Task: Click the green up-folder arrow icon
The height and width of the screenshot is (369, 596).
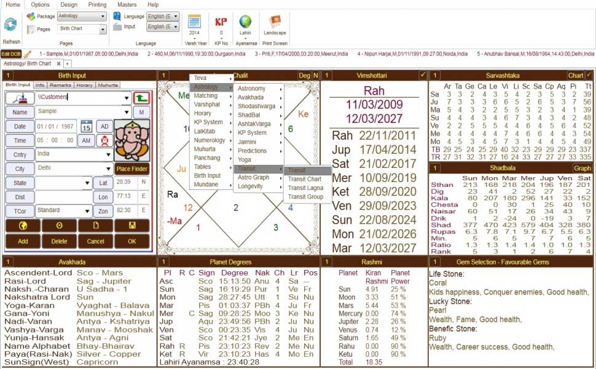Action: point(141,98)
